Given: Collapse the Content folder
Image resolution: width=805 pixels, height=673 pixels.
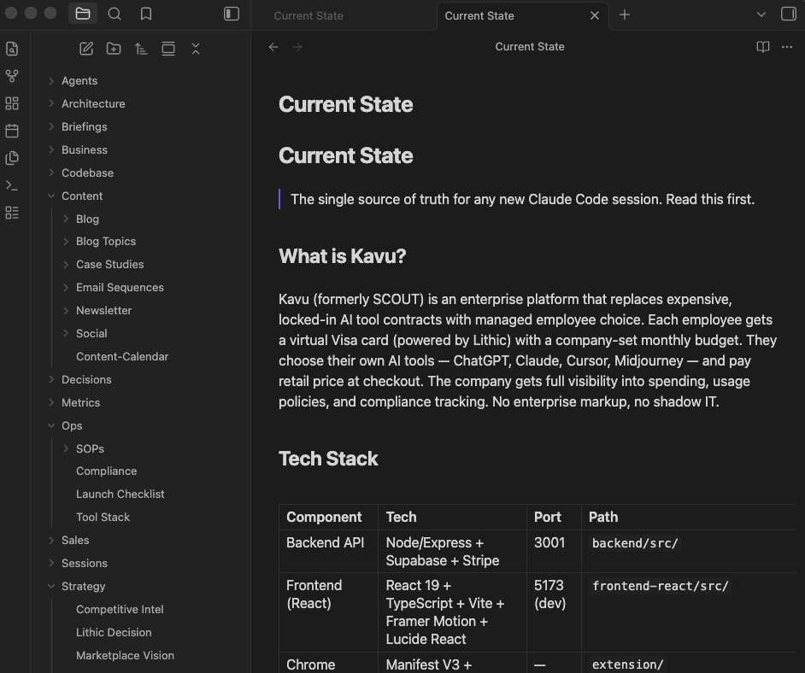Looking at the screenshot, I should pyautogui.click(x=81, y=196).
